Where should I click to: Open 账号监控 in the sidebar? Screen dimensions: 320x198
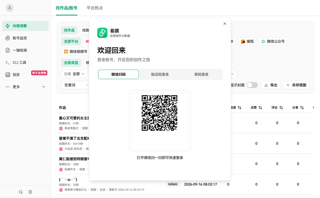pyautogui.click(x=25, y=38)
